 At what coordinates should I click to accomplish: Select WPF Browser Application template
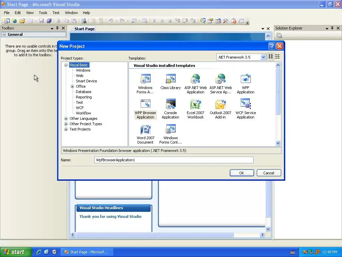(145, 109)
